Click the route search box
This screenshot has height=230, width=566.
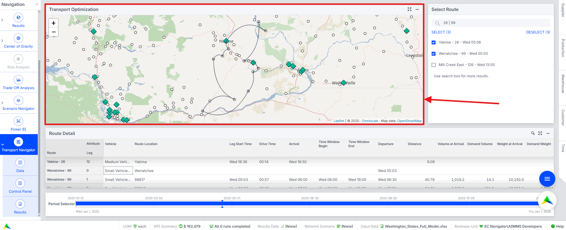pos(491,23)
